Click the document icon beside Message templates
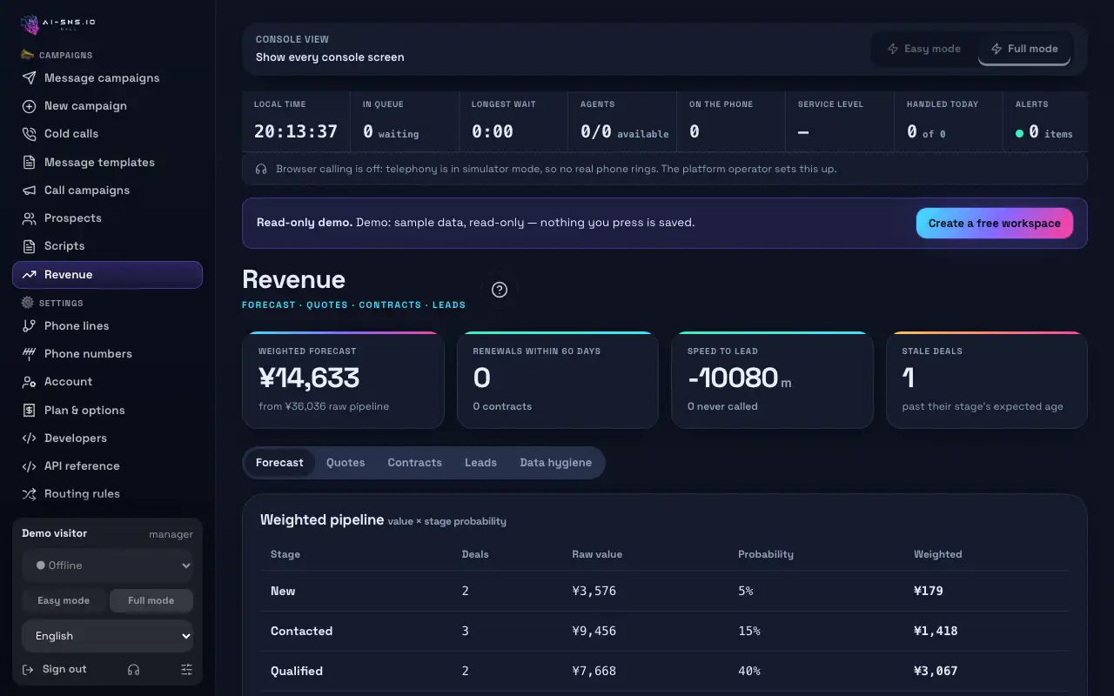Screen dimensions: 1114x696 point(30,163)
